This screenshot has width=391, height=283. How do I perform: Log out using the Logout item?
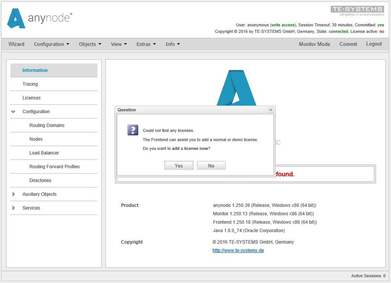pyautogui.click(x=374, y=44)
